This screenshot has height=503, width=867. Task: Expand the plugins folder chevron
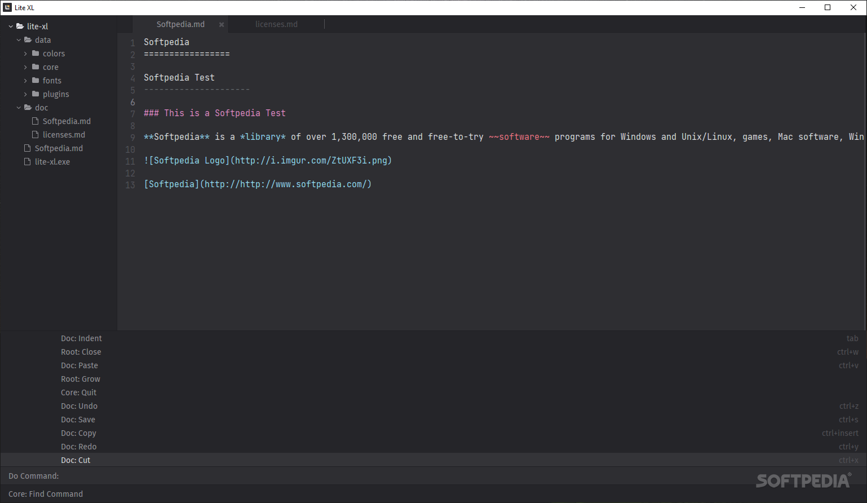25,94
